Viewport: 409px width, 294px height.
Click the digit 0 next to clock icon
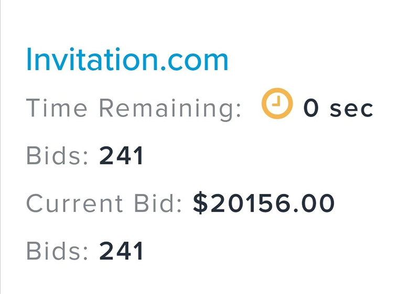(311, 107)
